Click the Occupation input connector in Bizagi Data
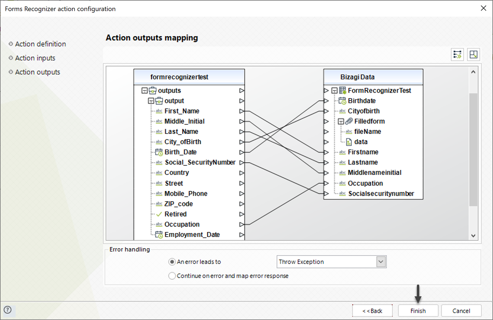This screenshot has width=493, height=320. (x=326, y=183)
